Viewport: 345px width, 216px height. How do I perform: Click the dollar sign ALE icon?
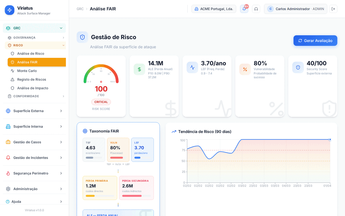139,69
